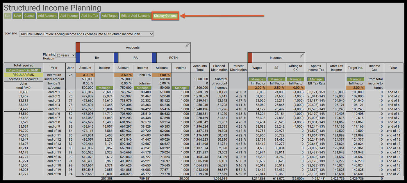The image size is (407, 183).
Task: Click Percent Distribution column header
Action: point(238,68)
